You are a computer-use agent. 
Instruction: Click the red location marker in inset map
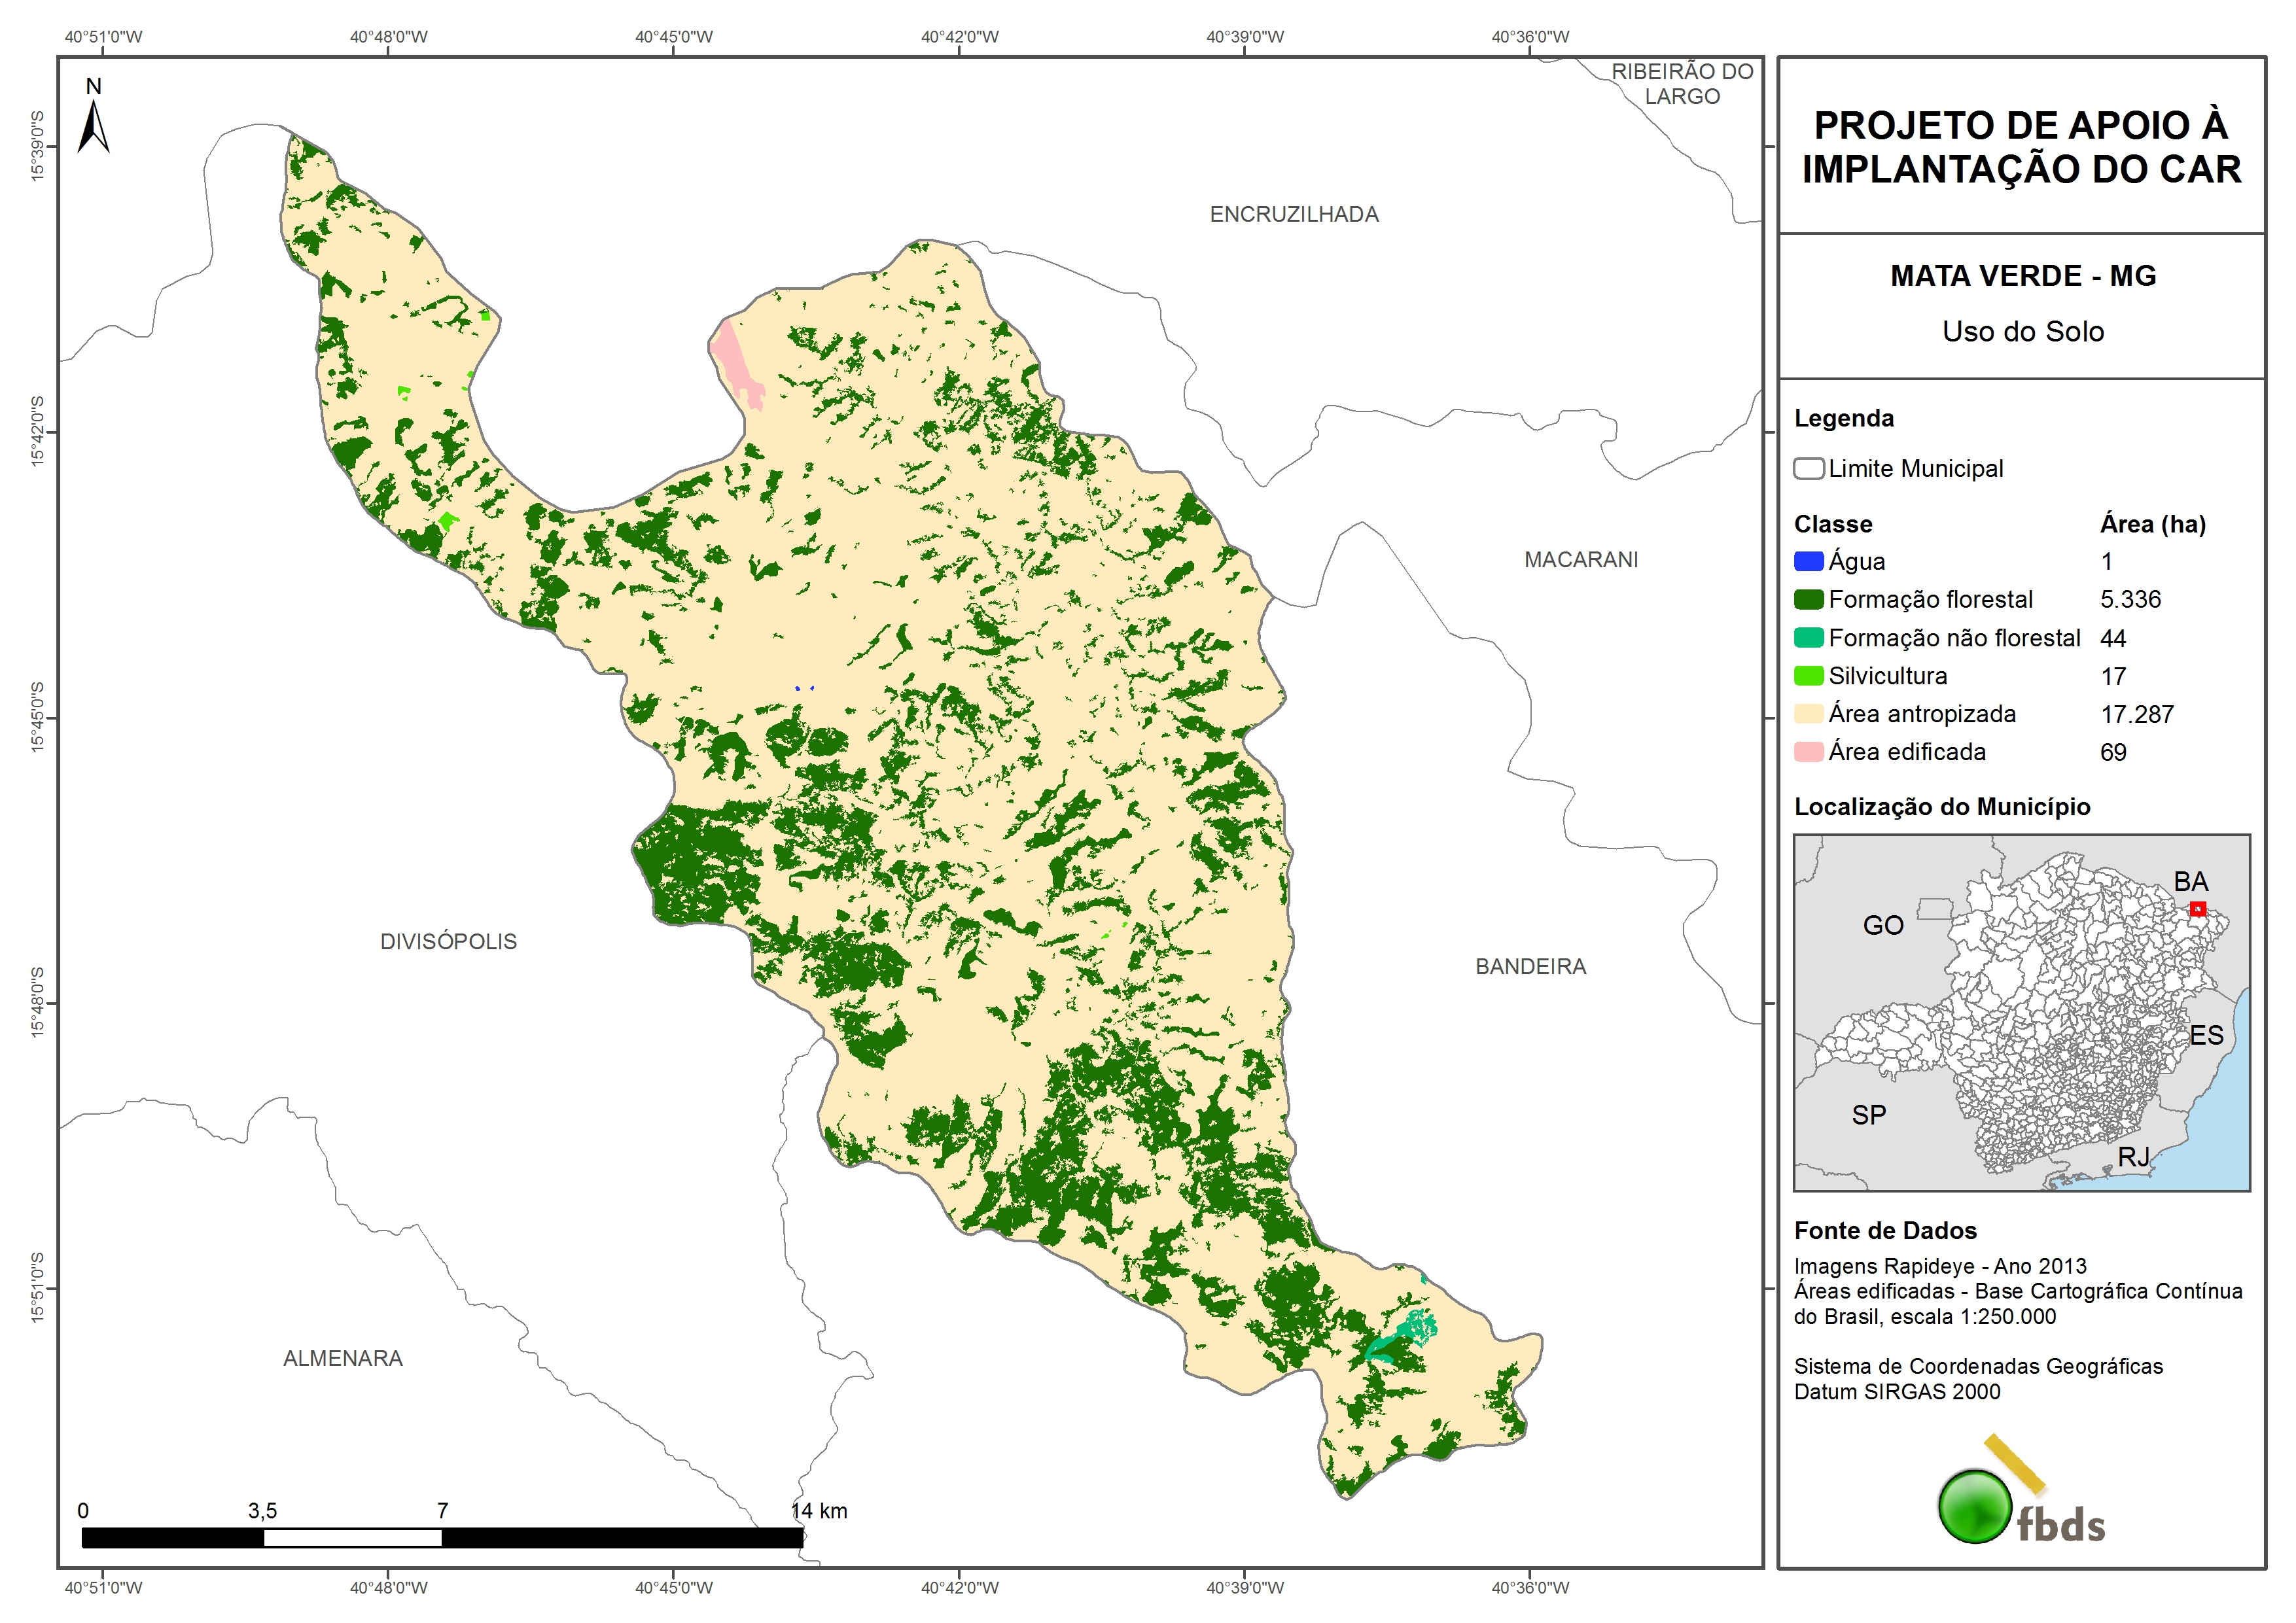click(2198, 909)
